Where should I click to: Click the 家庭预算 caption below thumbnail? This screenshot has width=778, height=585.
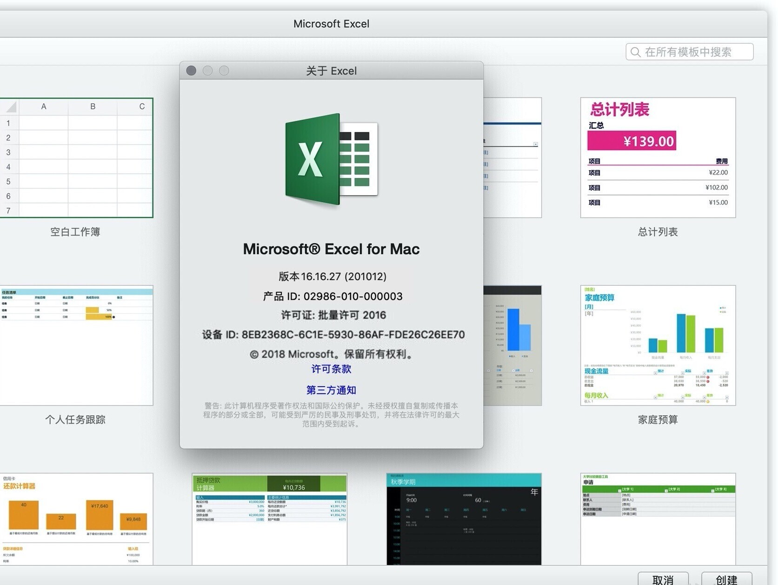[x=658, y=420]
